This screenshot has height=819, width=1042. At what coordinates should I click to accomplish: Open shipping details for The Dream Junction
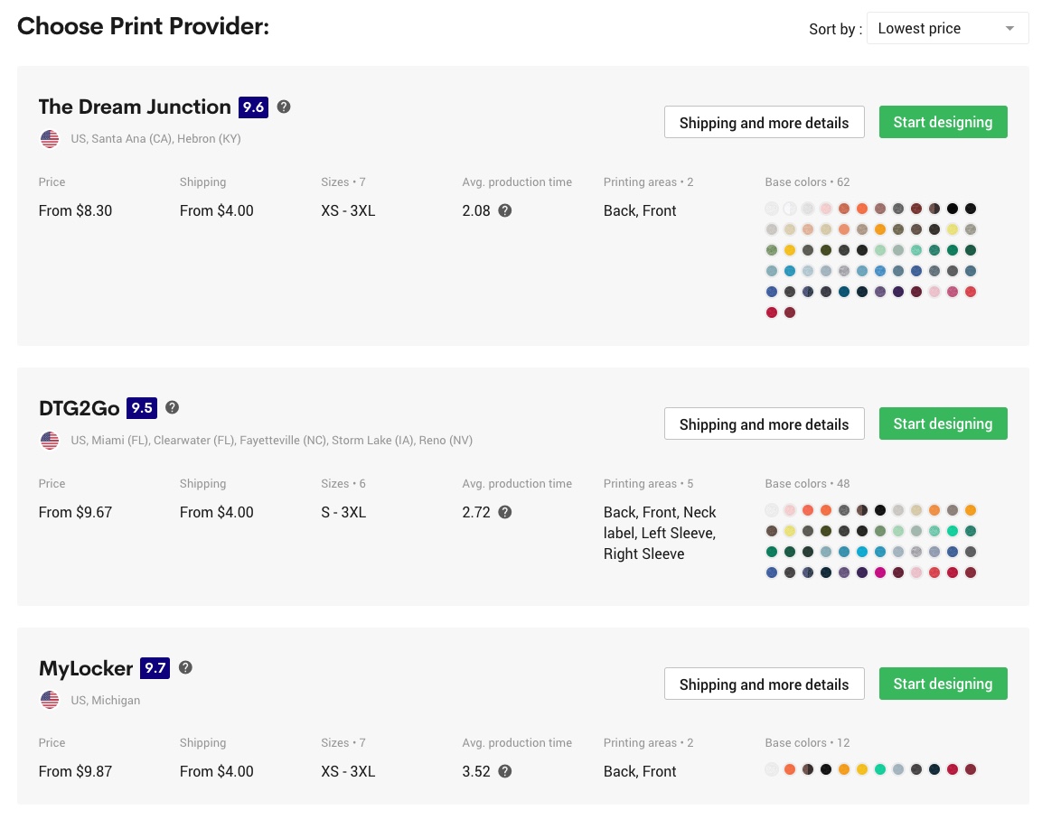coord(765,122)
